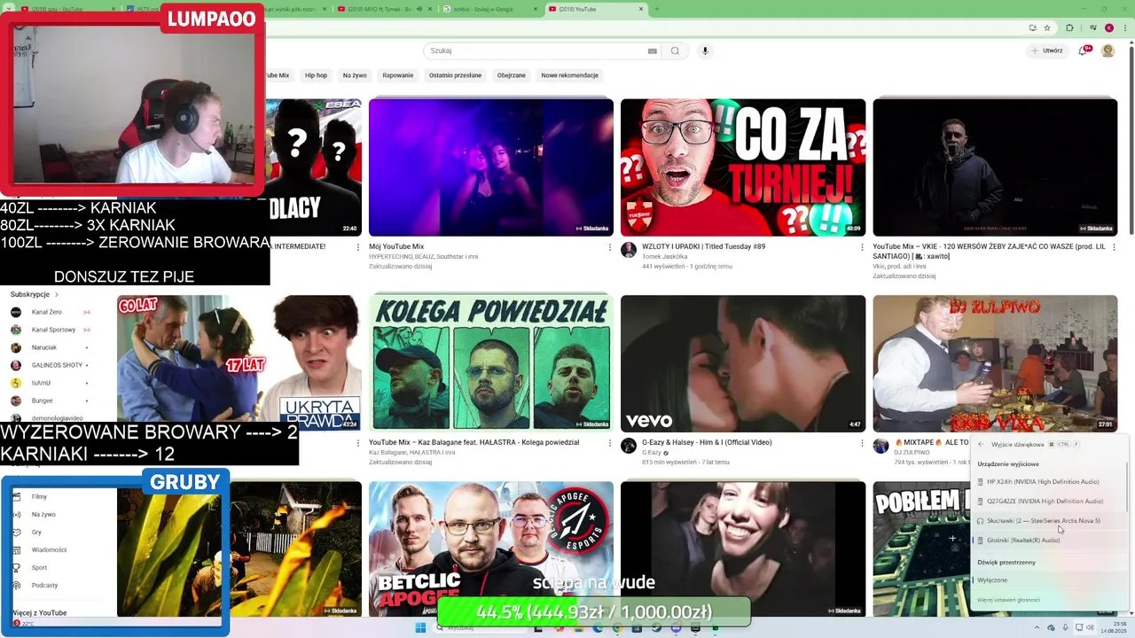Open Naruciak subscription
The height and width of the screenshot is (638, 1135).
(51, 347)
